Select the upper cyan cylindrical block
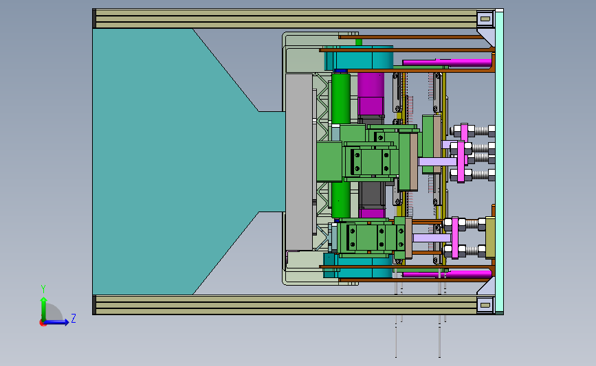 [x=360, y=58]
